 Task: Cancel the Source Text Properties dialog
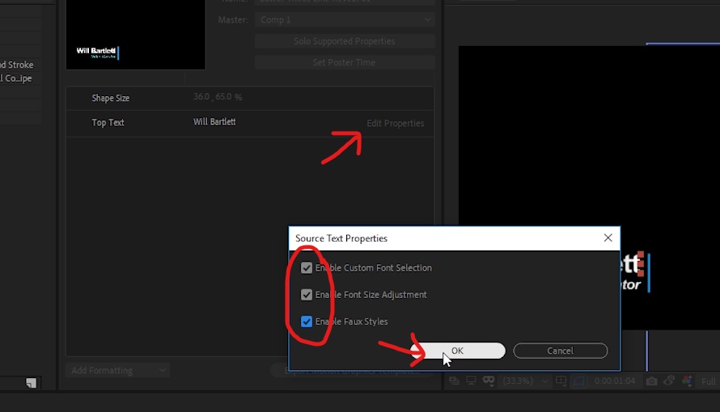pos(560,351)
